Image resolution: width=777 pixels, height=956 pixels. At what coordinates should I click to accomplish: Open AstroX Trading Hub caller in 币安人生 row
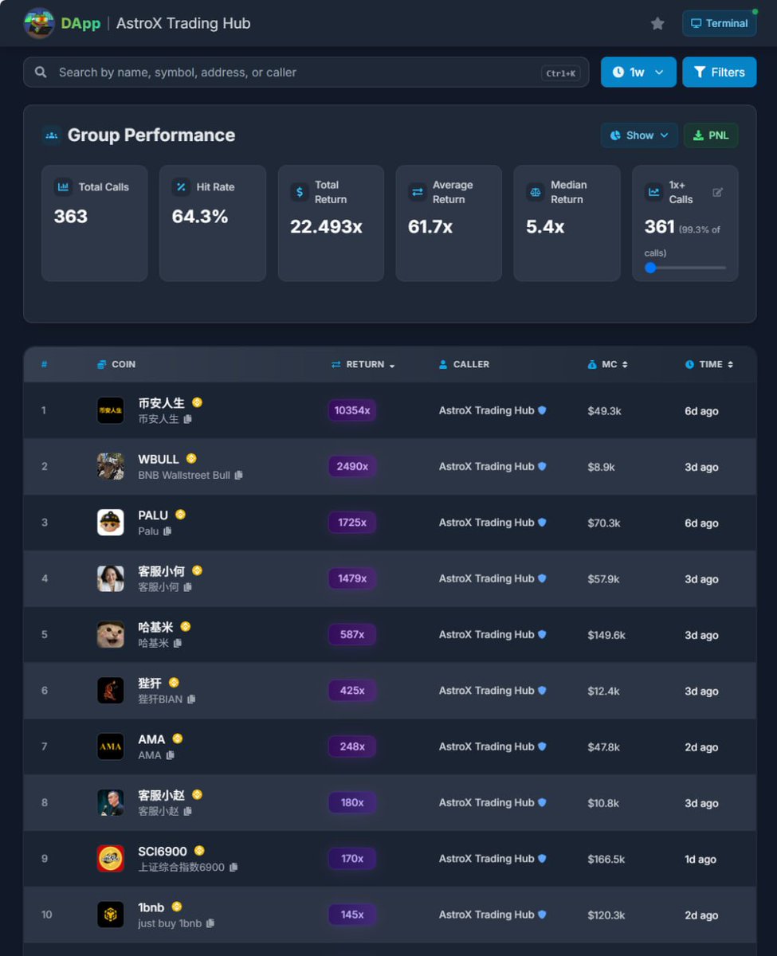click(486, 410)
